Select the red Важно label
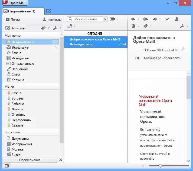 [31, 93]
